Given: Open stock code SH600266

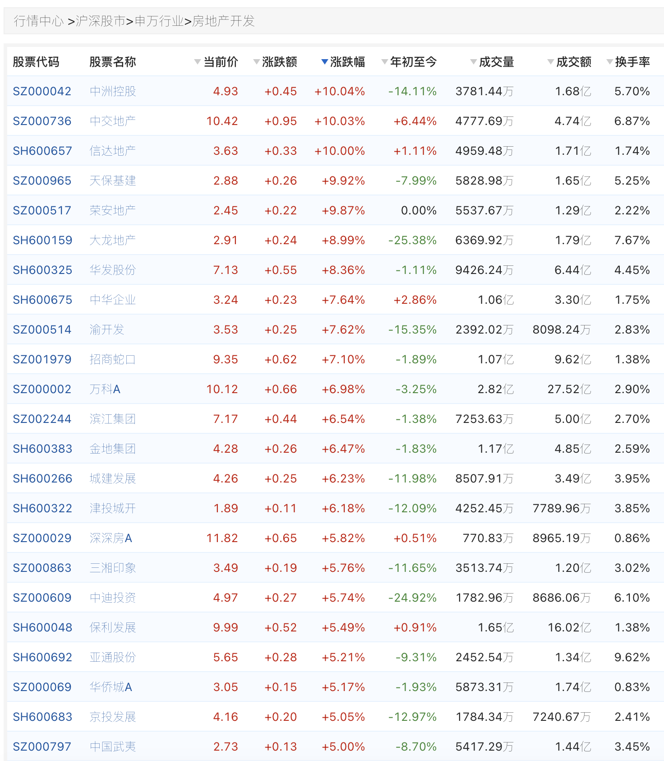Looking at the screenshot, I should pyautogui.click(x=42, y=478).
